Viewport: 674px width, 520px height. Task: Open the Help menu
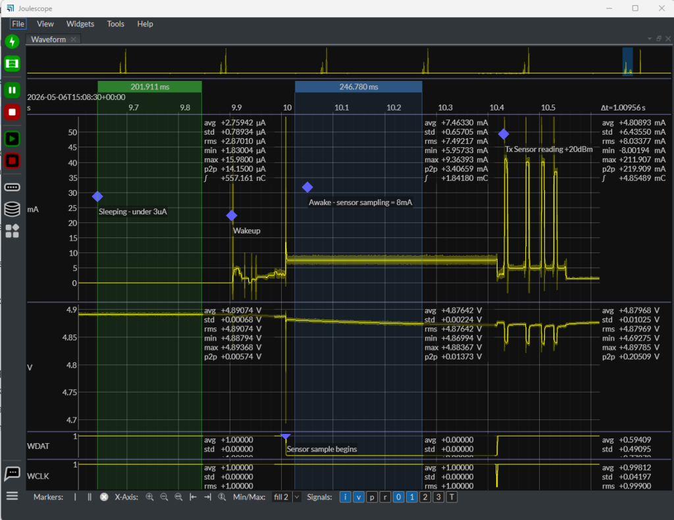(145, 24)
